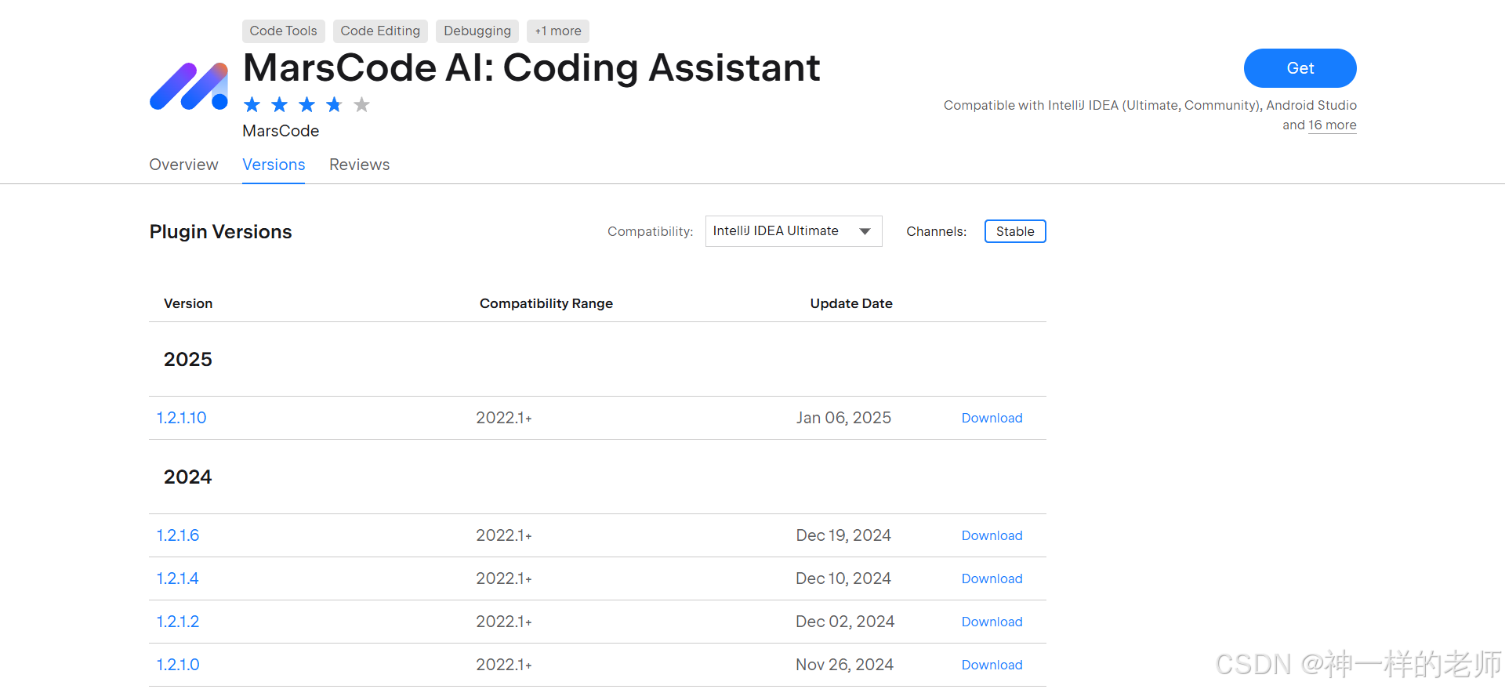
Task: Open the Code Editing tag
Action: click(x=380, y=31)
